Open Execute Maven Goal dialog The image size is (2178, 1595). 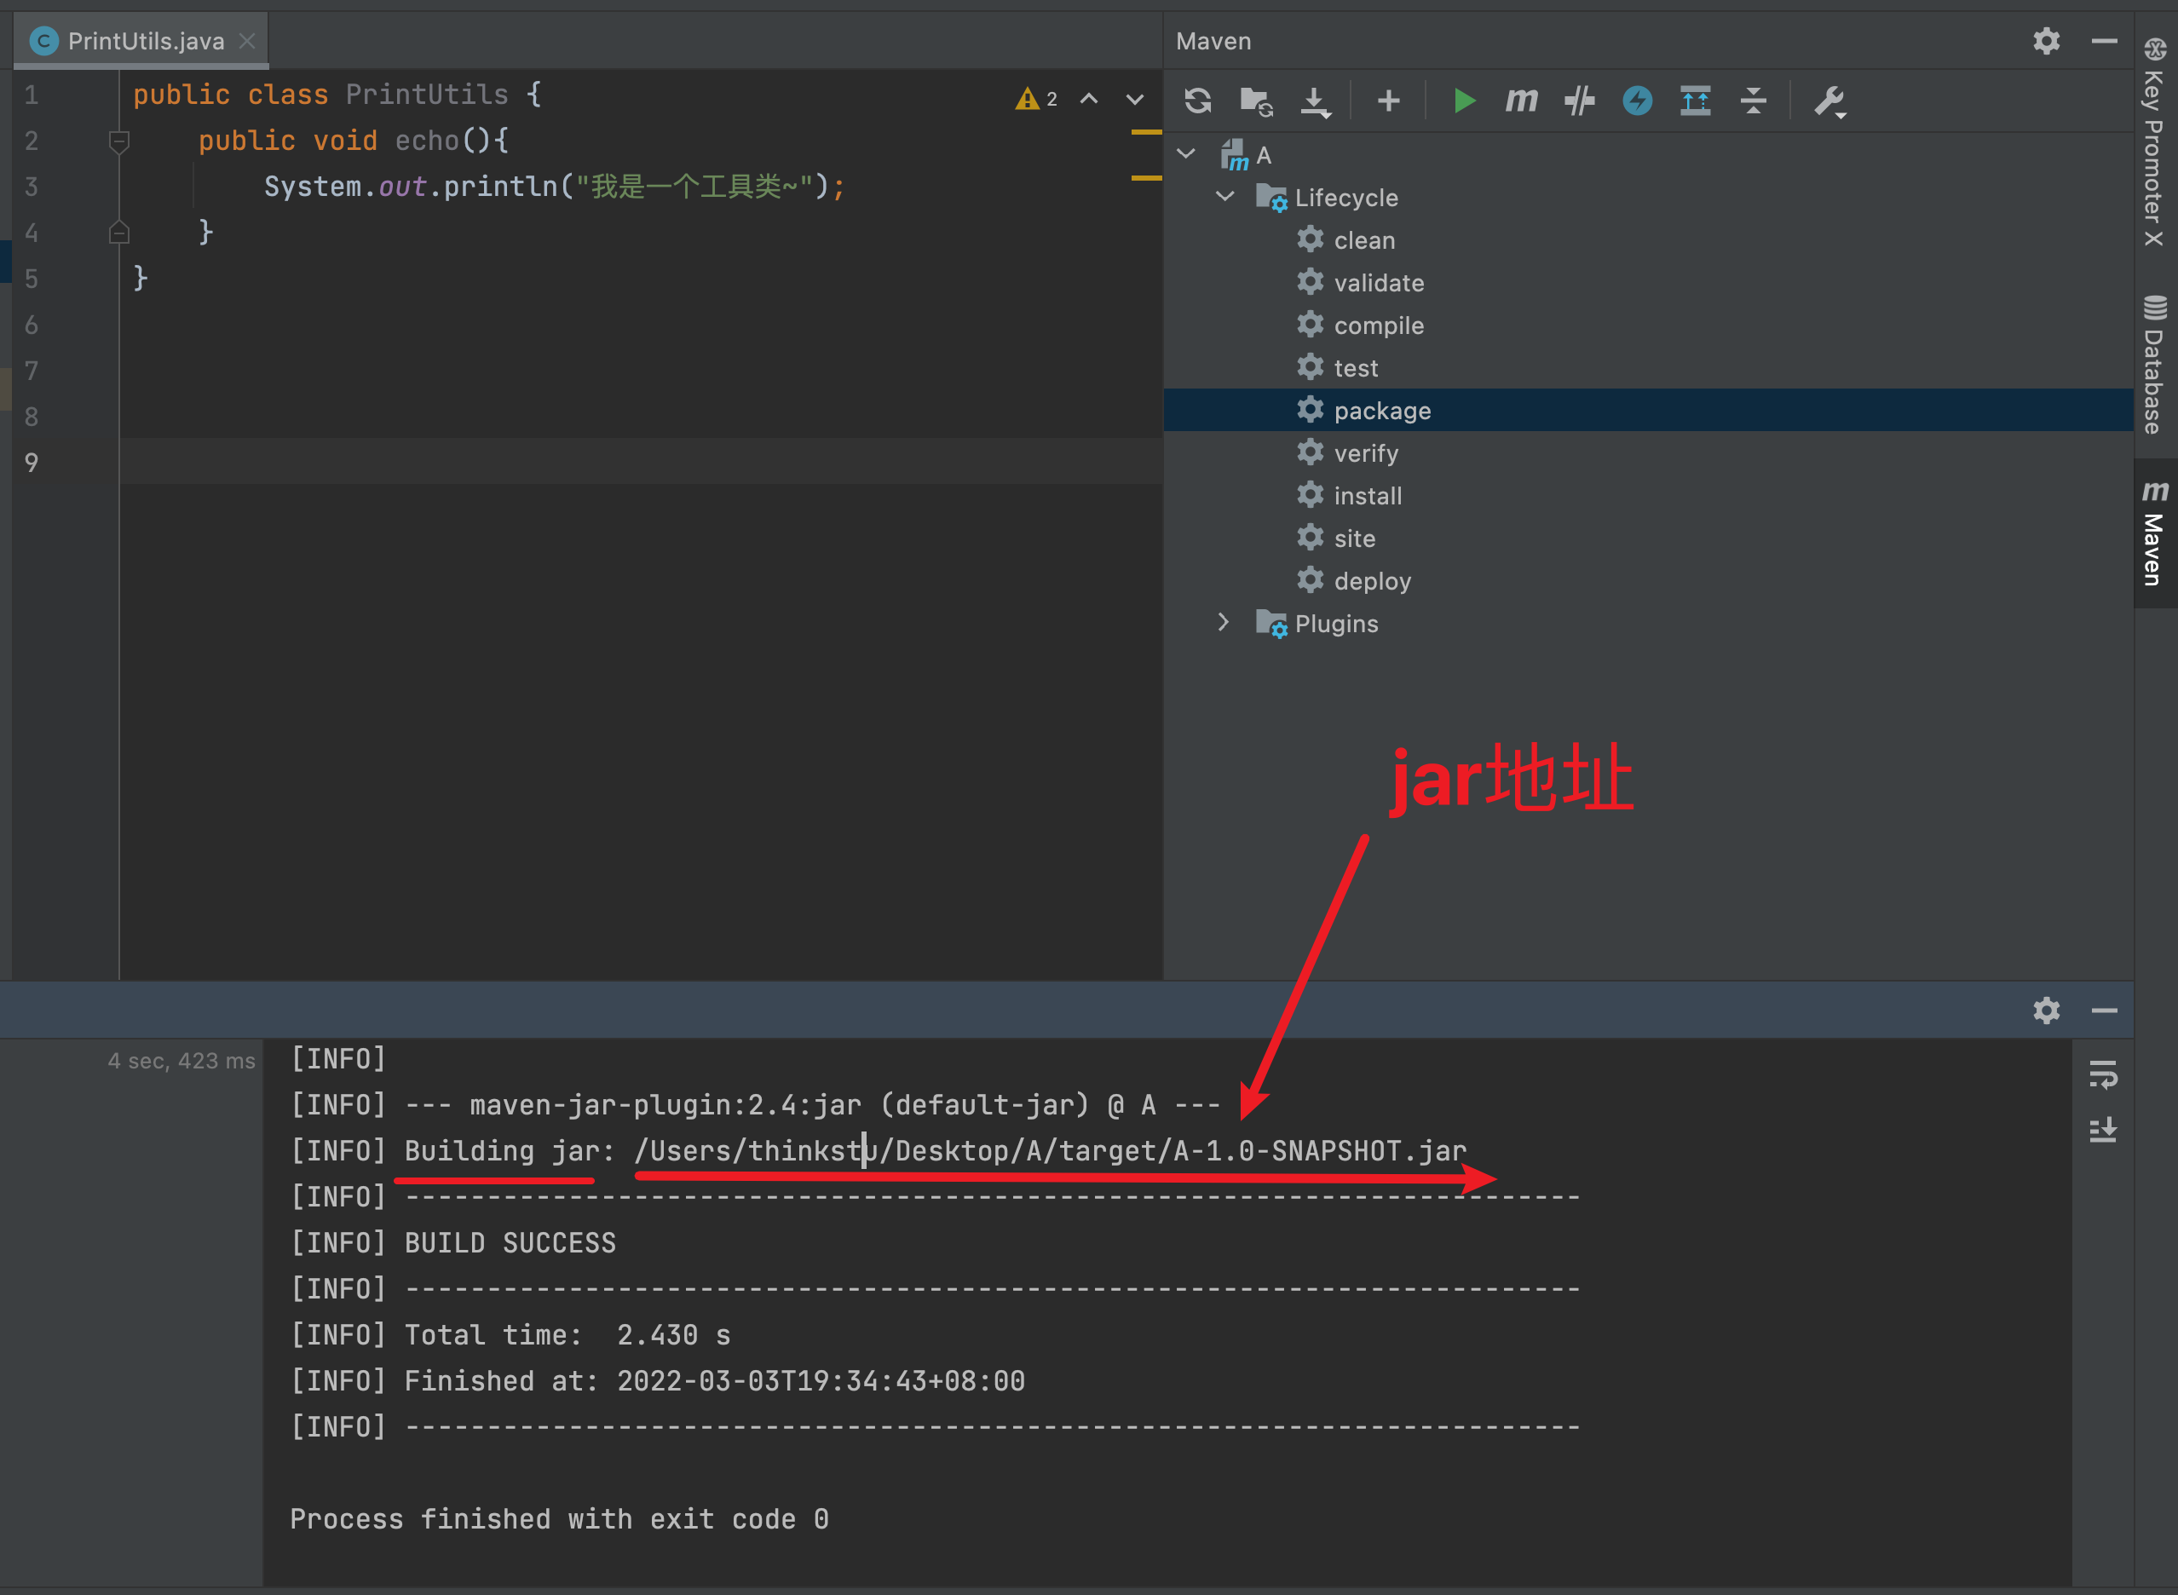1522,101
